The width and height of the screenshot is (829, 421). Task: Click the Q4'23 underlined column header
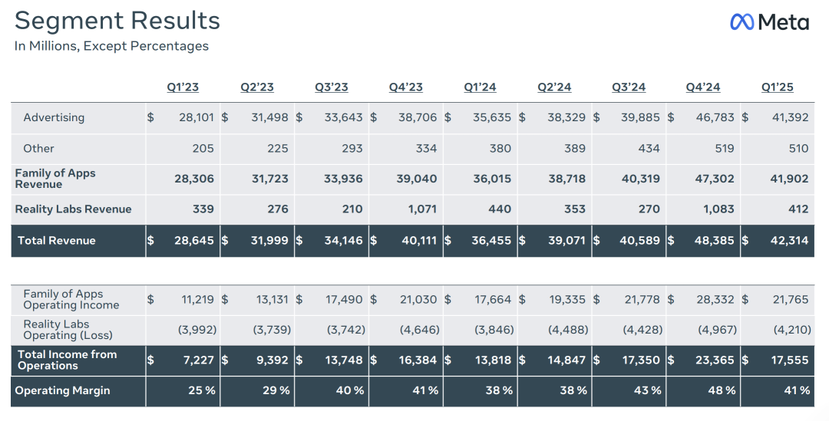405,87
